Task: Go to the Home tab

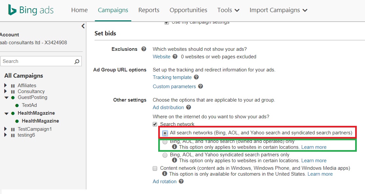Action: click(x=79, y=10)
